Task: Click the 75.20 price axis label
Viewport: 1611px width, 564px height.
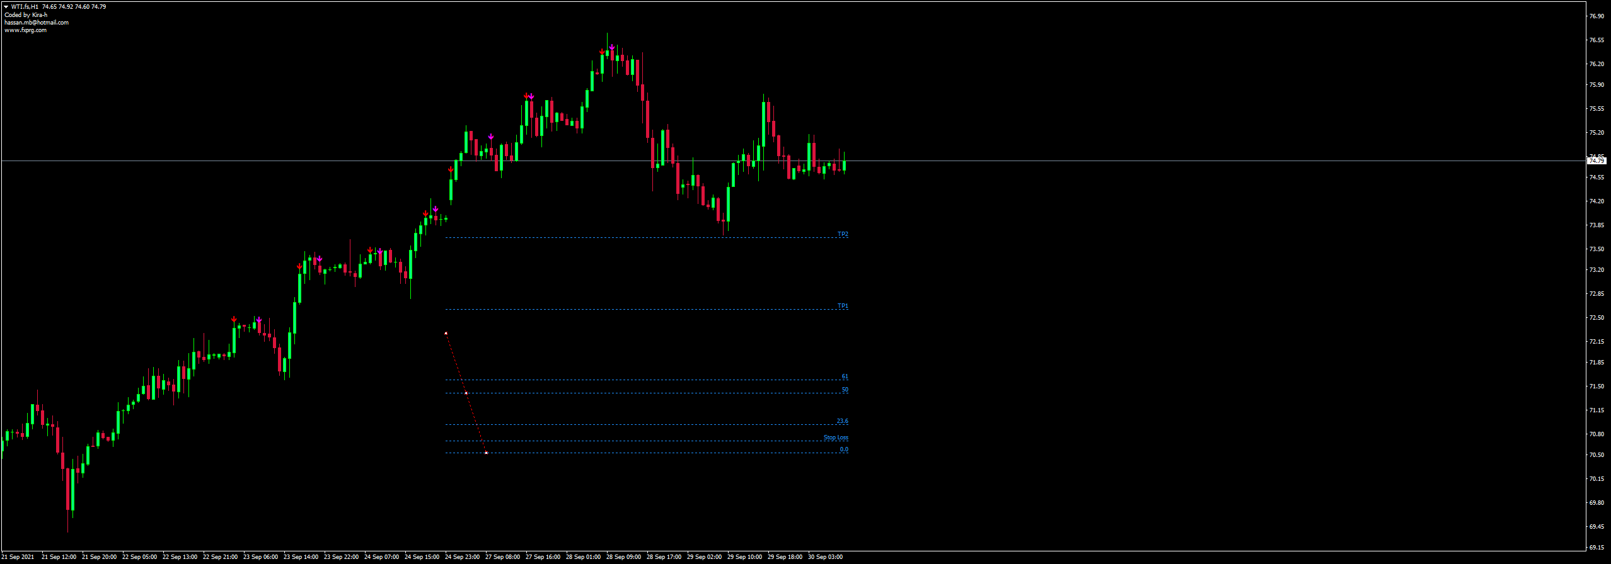Action: pos(1597,133)
